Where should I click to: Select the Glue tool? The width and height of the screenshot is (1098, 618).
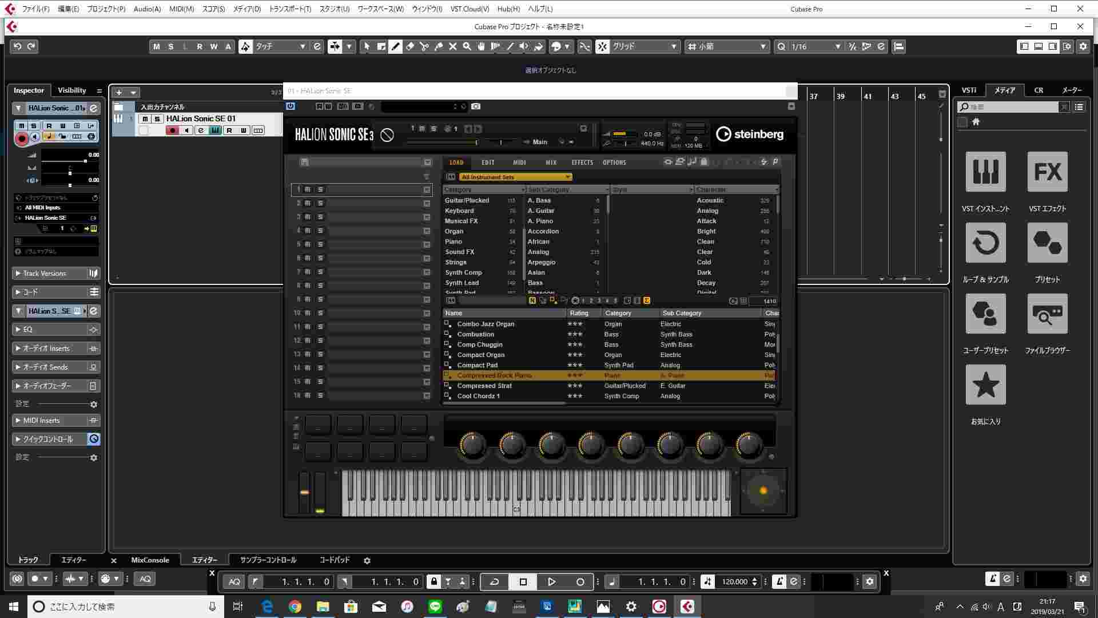(438, 46)
